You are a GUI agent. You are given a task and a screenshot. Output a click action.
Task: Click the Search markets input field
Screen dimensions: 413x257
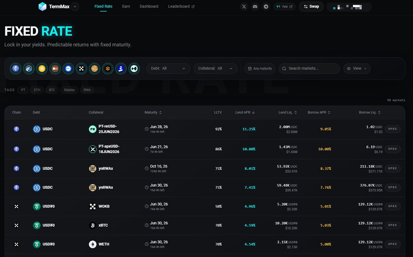click(309, 68)
